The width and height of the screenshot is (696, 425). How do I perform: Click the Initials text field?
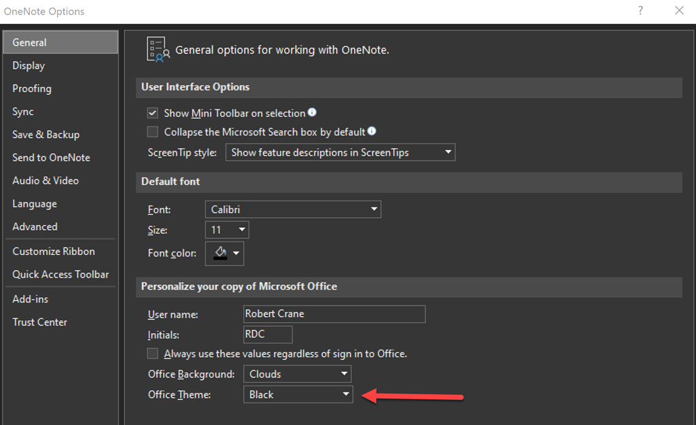[x=267, y=335]
